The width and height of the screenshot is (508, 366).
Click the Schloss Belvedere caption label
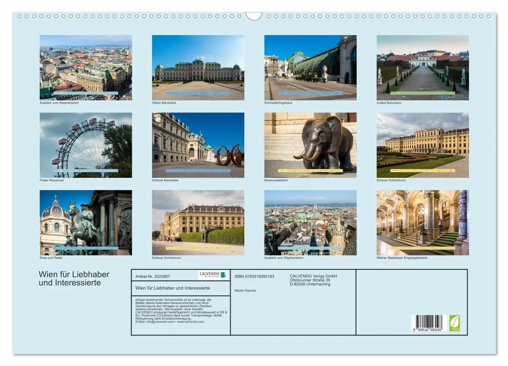pos(164,181)
